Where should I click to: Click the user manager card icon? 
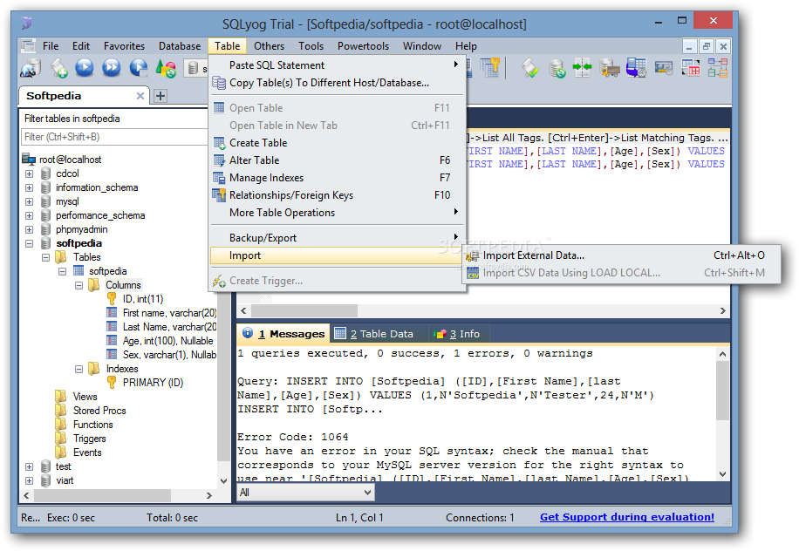pyautogui.click(x=664, y=68)
